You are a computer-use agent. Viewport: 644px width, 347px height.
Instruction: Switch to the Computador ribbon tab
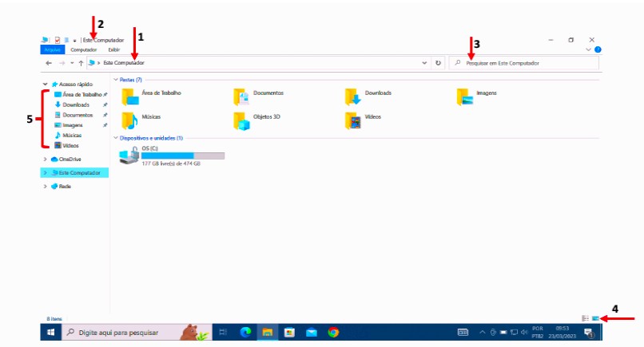tap(84, 49)
